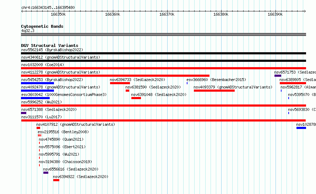Image resolution: width=316 pixels, height=194 pixels.
Task: Open nsv6556616 (Sedlazeck2020) label
Action: 71,169
